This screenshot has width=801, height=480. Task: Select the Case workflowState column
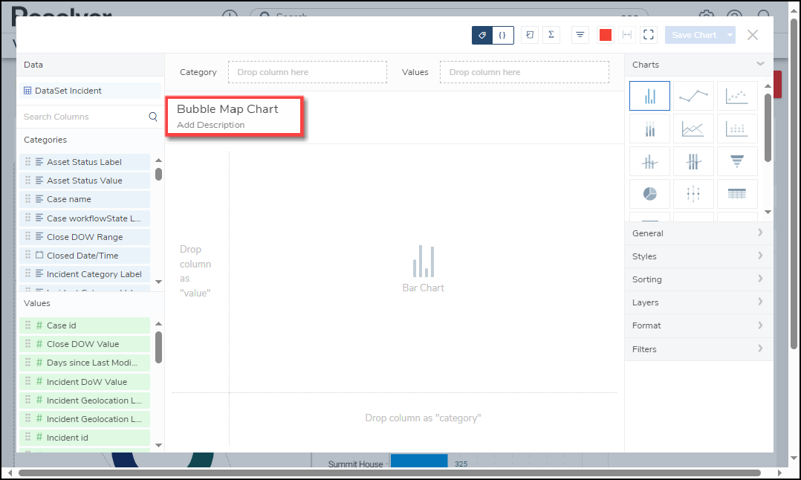tap(85, 218)
